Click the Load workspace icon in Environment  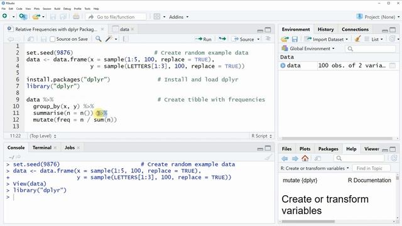pos(285,39)
